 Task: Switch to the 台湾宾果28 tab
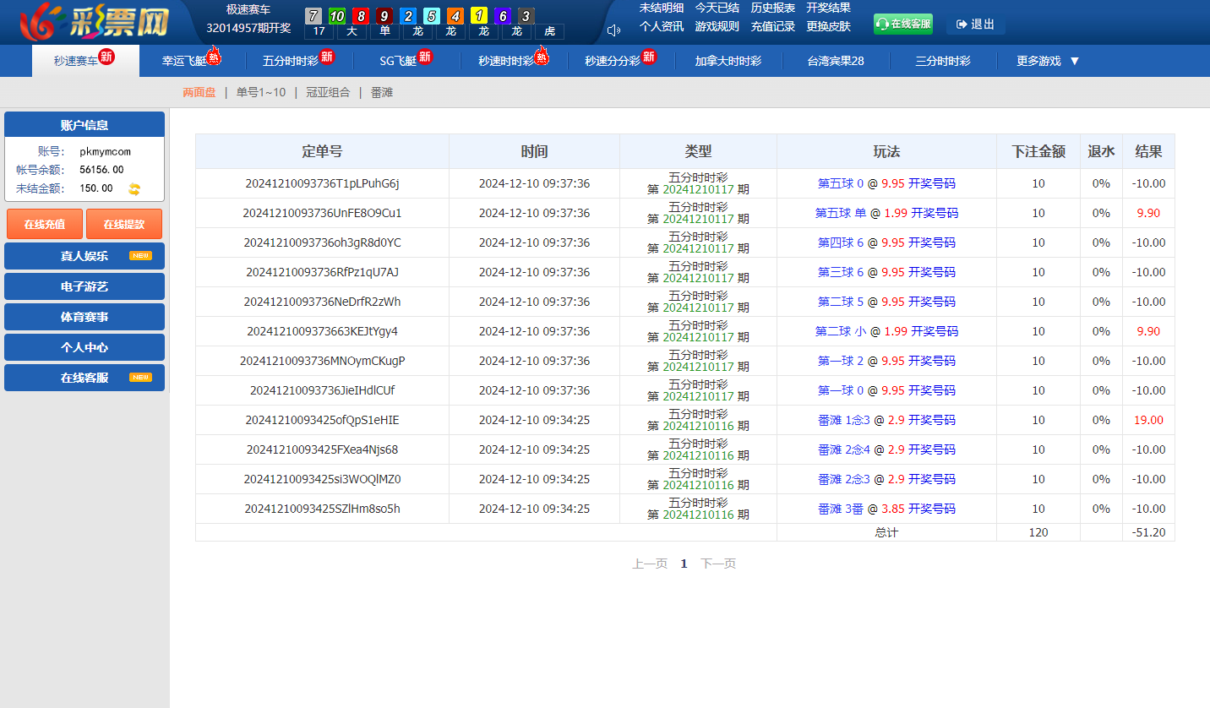pos(836,61)
